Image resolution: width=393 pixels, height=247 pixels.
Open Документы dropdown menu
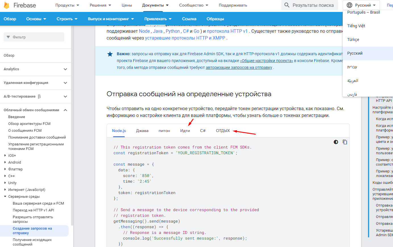click(155, 5)
